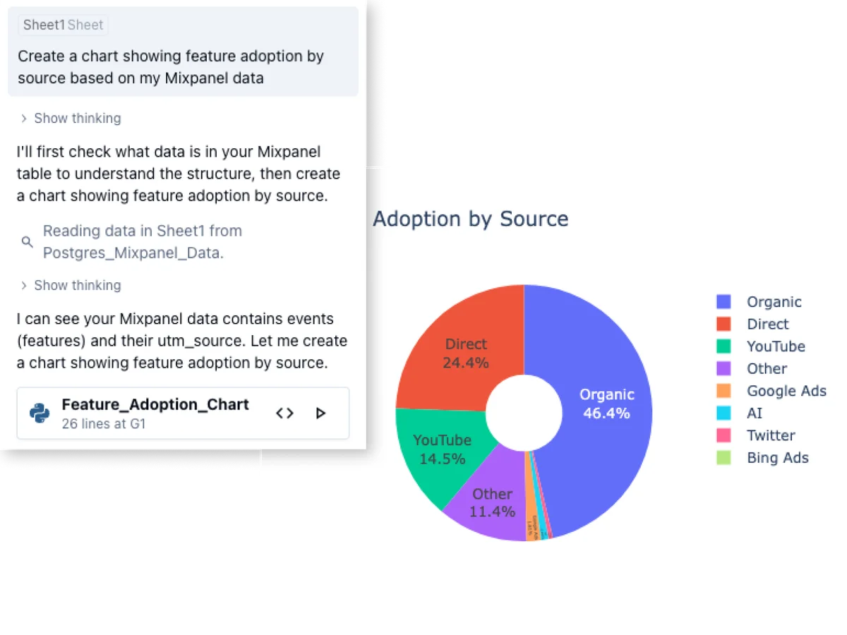The height and width of the screenshot is (635, 847).
Task: Run the Feature_Adoption_Chart Python script
Action: coord(320,413)
